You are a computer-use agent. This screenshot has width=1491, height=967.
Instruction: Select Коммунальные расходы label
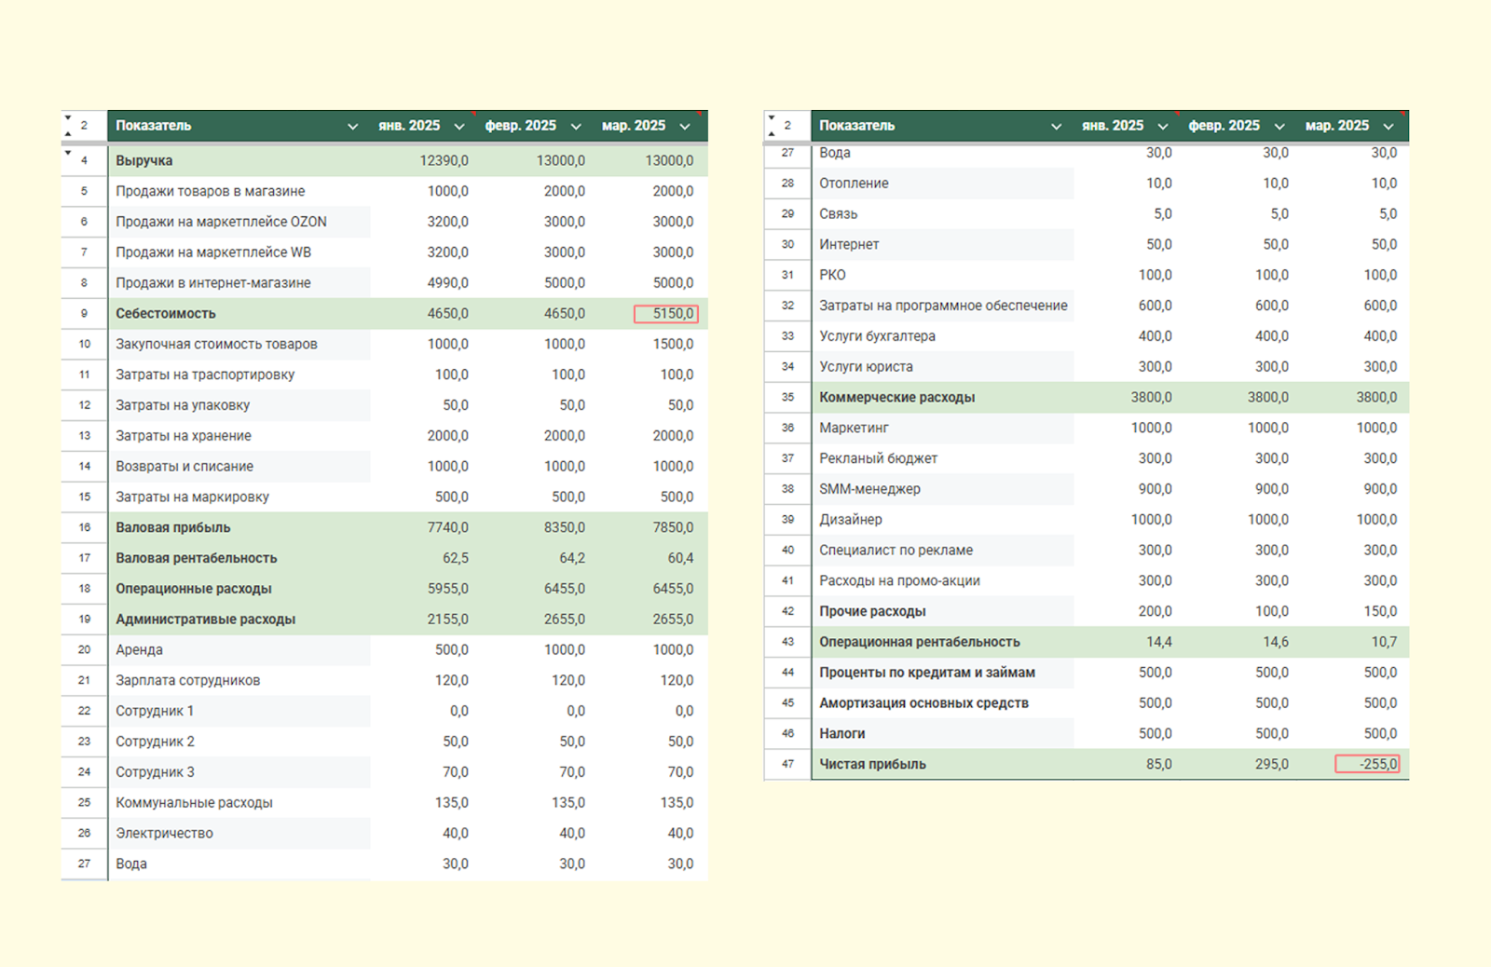[195, 803]
